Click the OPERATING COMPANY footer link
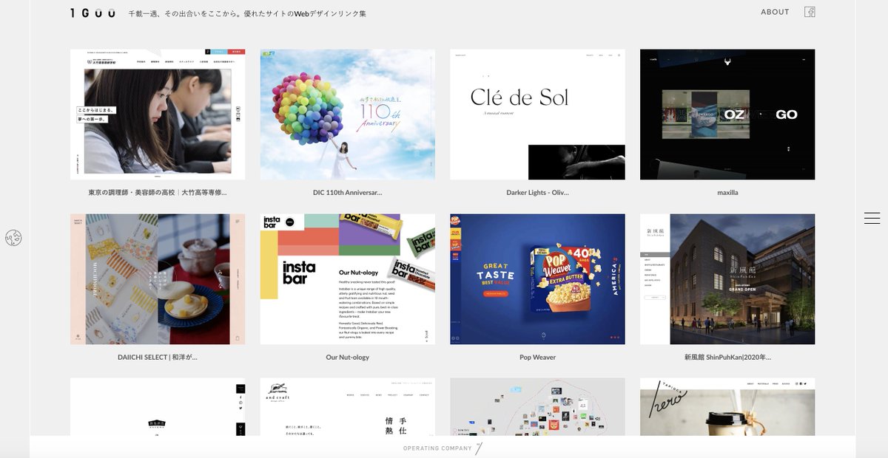Image resolution: width=888 pixels, height=458 pixels. pyautogui.click(x=443, y=448)
